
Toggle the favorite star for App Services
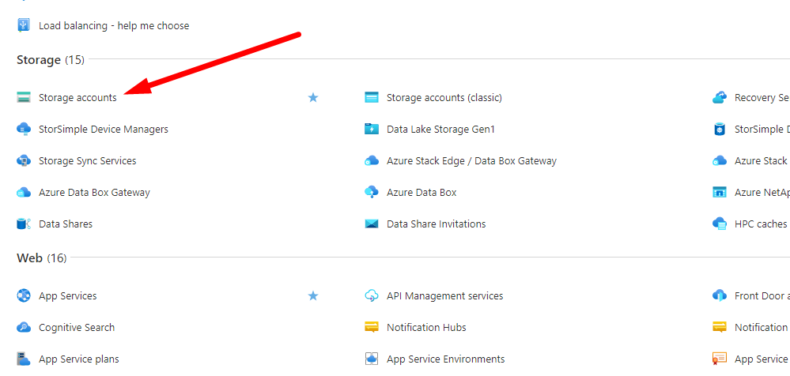click(313, 296)
